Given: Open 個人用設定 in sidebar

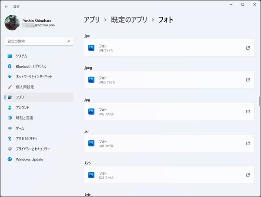Looking at the screenshot, I should pos(24,87).
